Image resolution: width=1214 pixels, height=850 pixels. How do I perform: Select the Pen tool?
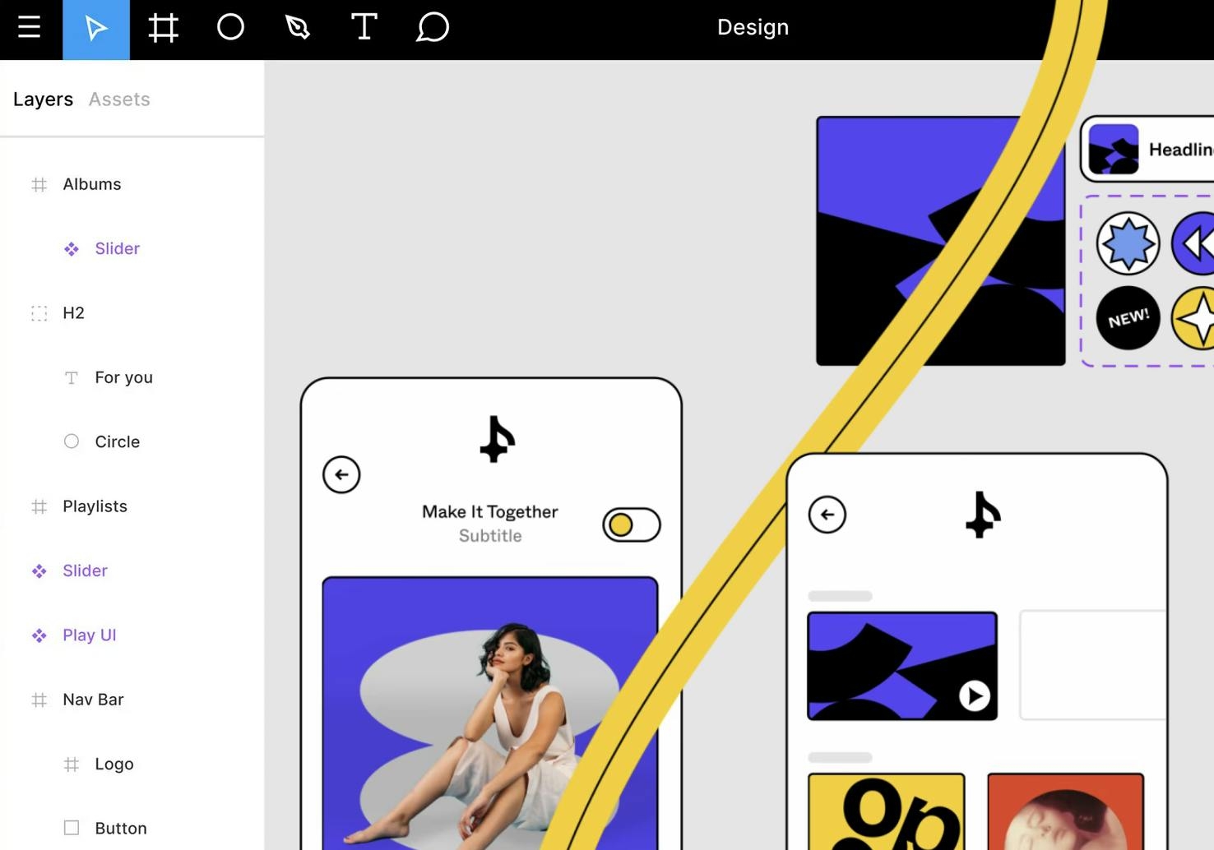(297, 29)
